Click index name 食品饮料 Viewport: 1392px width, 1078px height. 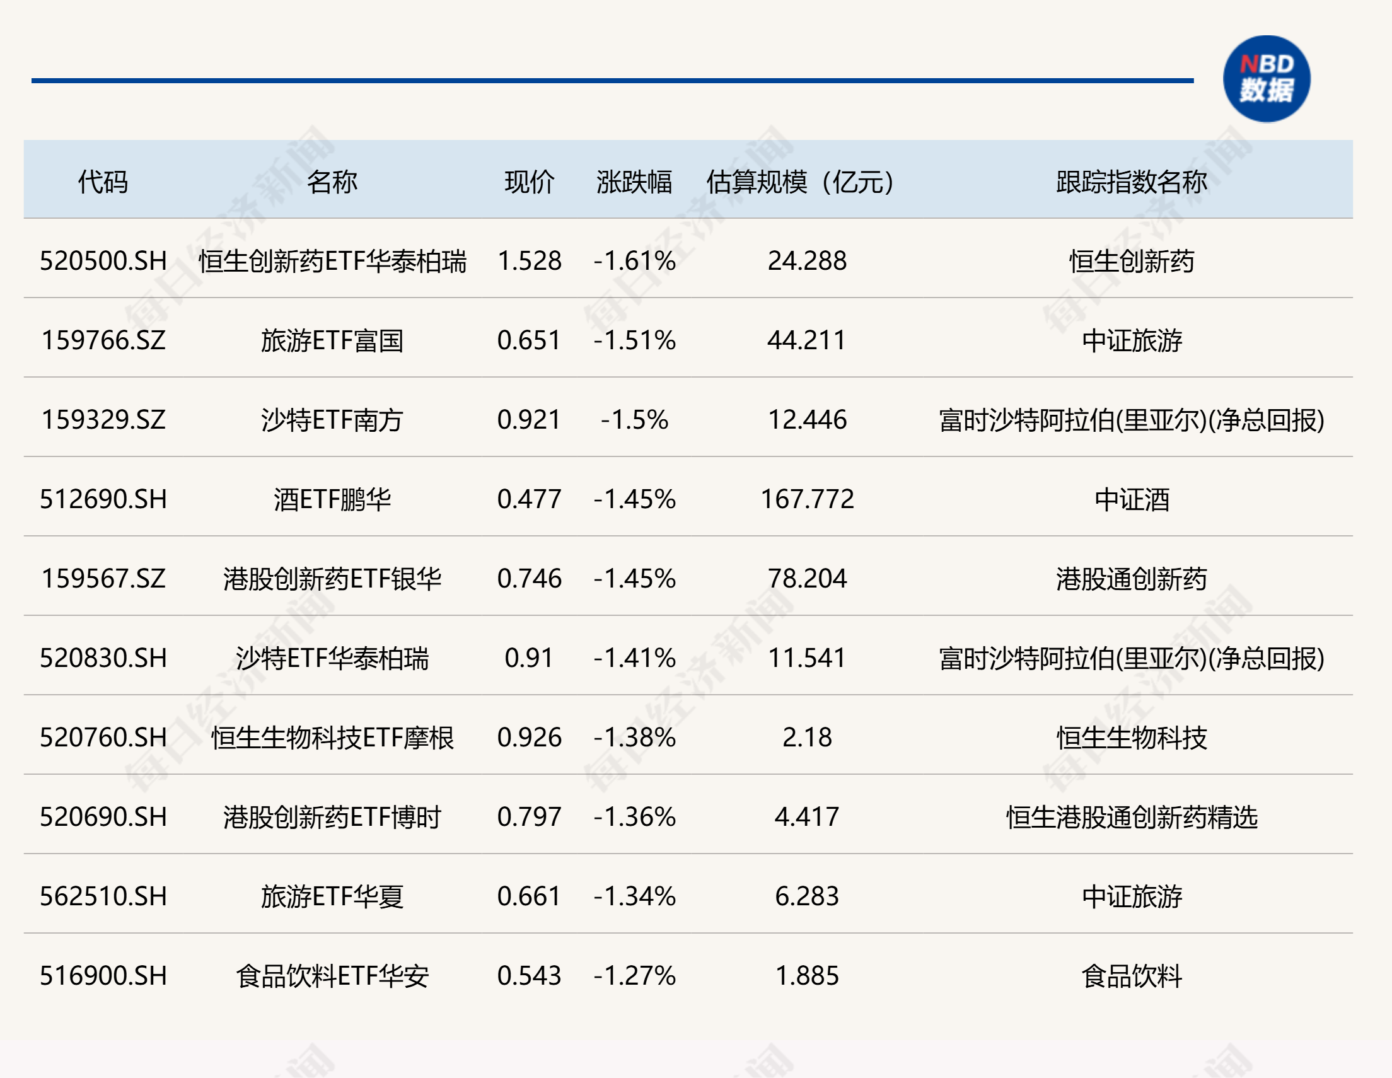(1132, 975)
